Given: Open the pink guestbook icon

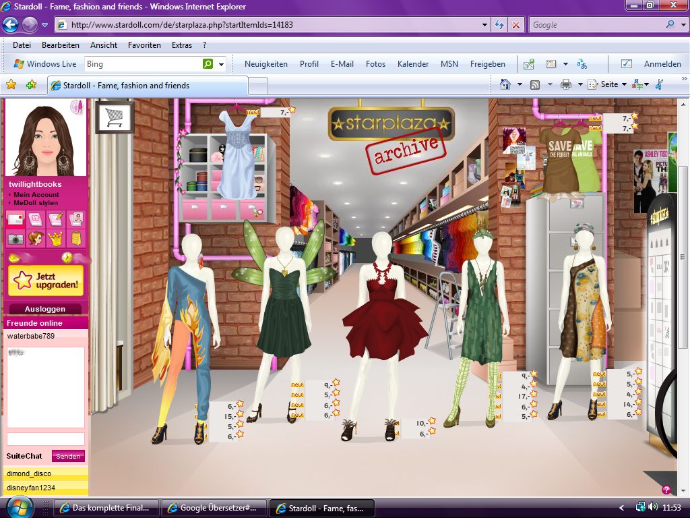Looking at the screenshot, I should click(35, 219).
